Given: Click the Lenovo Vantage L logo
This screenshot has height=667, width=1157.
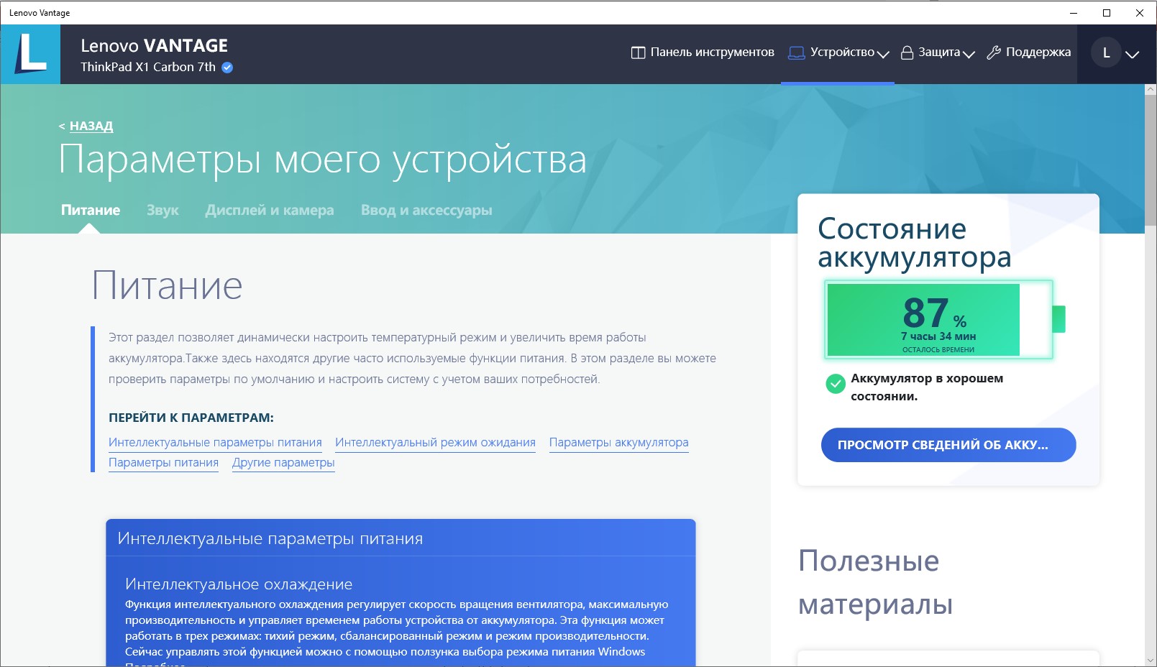Looking at the screenshot, I should (x=30, y=54).
